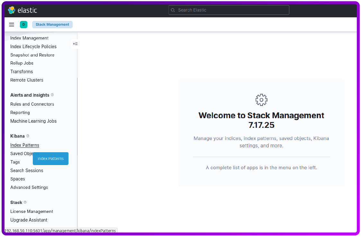Viewport: 361px width, 237px height.
Task: Open Snapshot and Restore
Action: coord(32,55)
